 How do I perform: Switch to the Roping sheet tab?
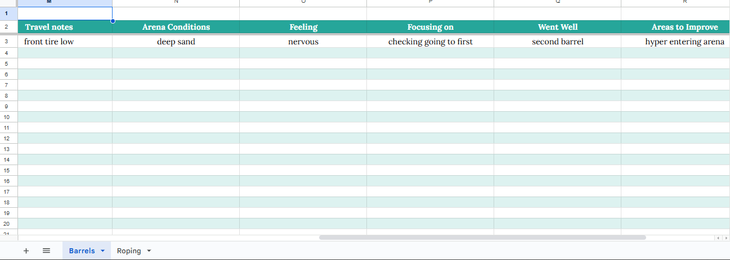(129, 251)
